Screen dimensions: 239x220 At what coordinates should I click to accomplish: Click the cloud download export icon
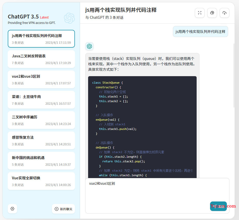[224, 13]
